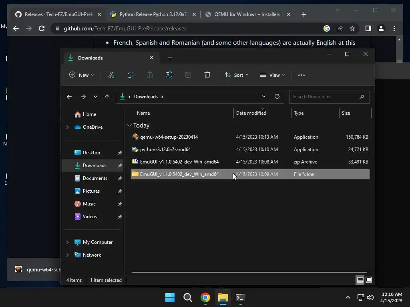
Task: Click Chrome icon on the taskbar
Action: pyautogui.click(x=205, y=297)
